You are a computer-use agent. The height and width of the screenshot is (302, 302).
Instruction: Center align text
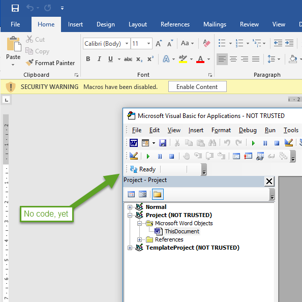tap(233, 59)
